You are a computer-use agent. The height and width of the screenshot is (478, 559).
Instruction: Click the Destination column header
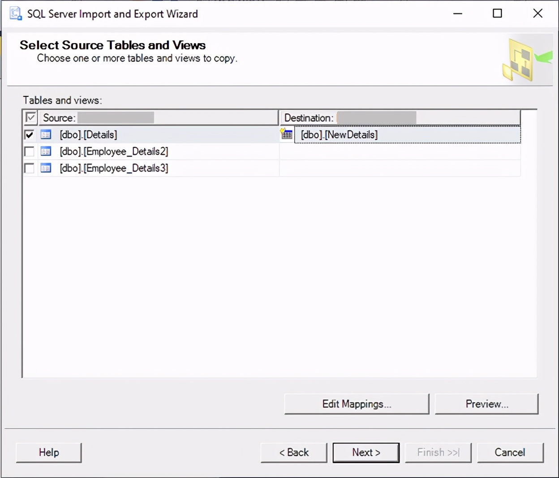tap(400, 117)
